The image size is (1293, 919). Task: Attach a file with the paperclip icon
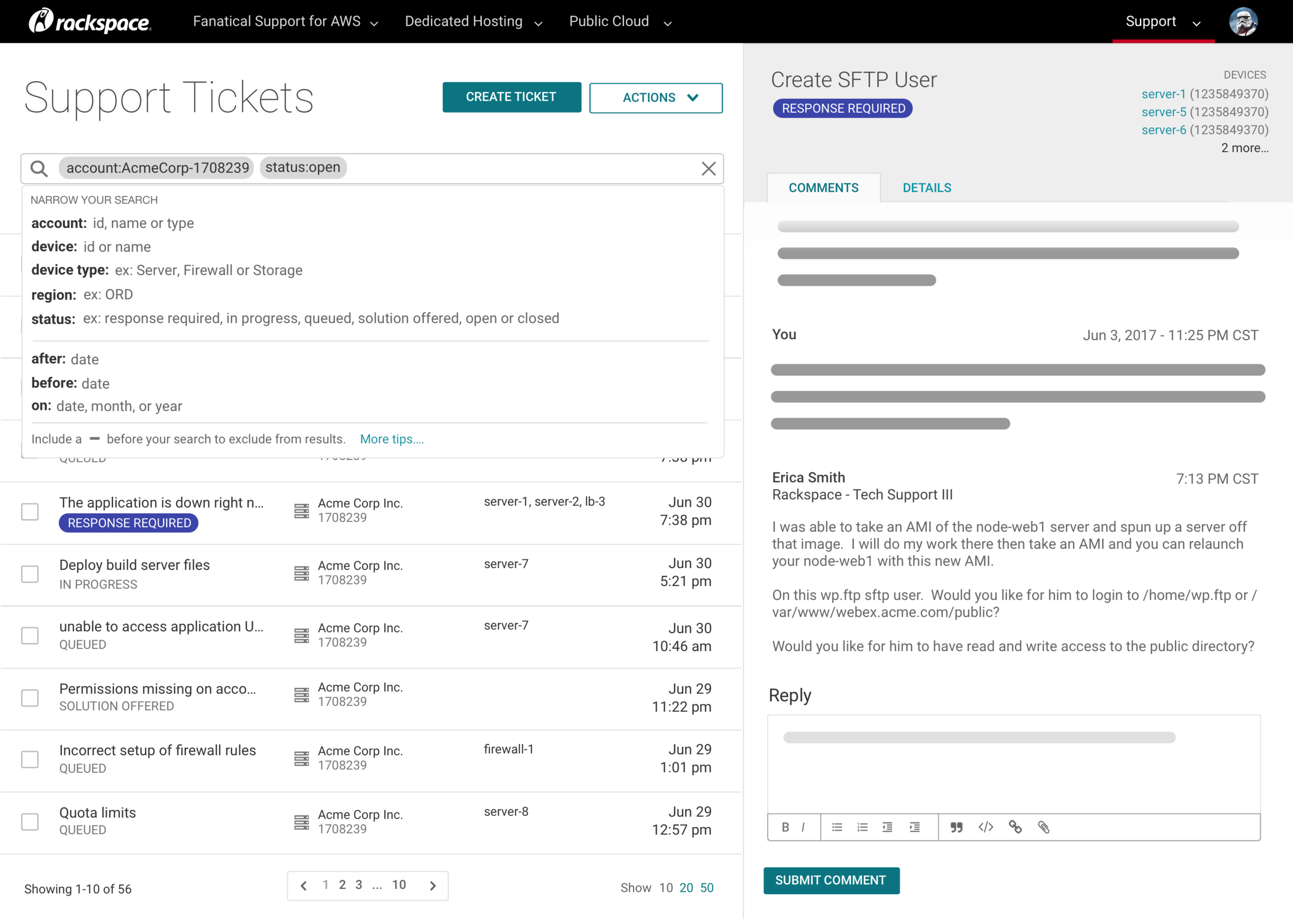[1043, 828]
